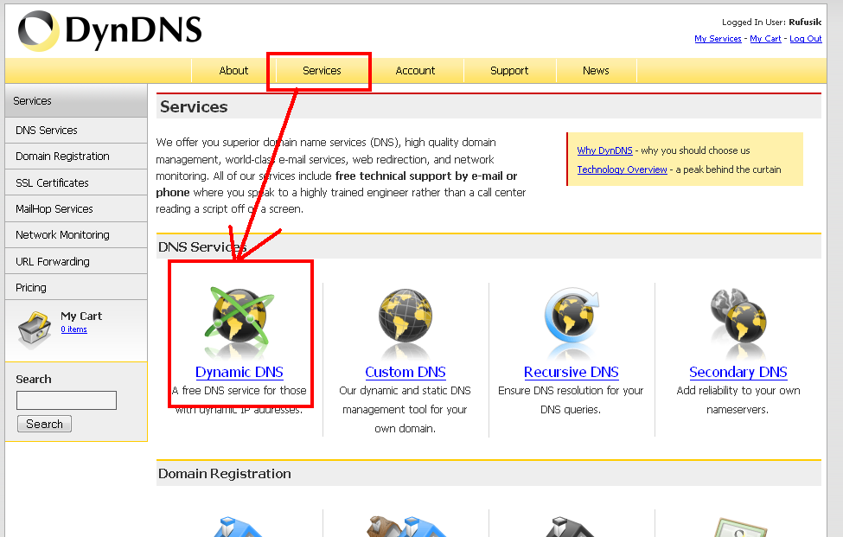
Task: Open the Why DynDNS link
Action: 605,150
